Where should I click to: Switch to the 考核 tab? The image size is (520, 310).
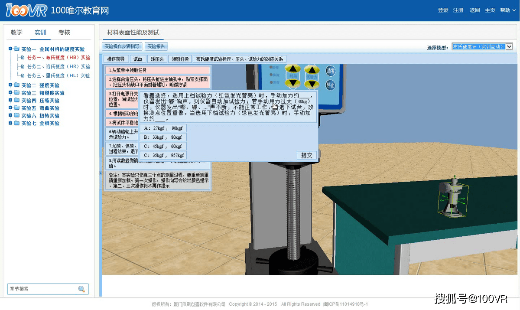point(64,33)
